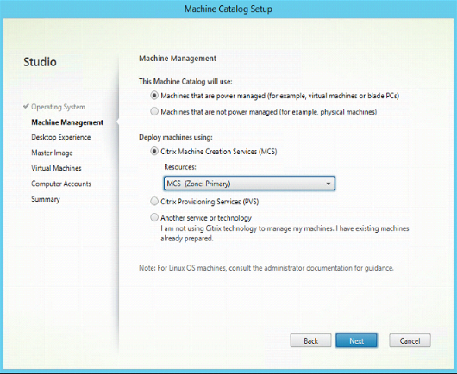Image resolution: width=457 pixels, height=374 pixels.
Task: Click the Machine Catalog Setup title bar
Action: (x=228, y=9)
